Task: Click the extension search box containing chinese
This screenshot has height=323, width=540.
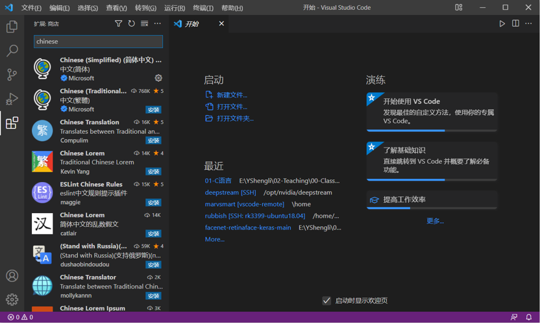Action: (98, 42)
